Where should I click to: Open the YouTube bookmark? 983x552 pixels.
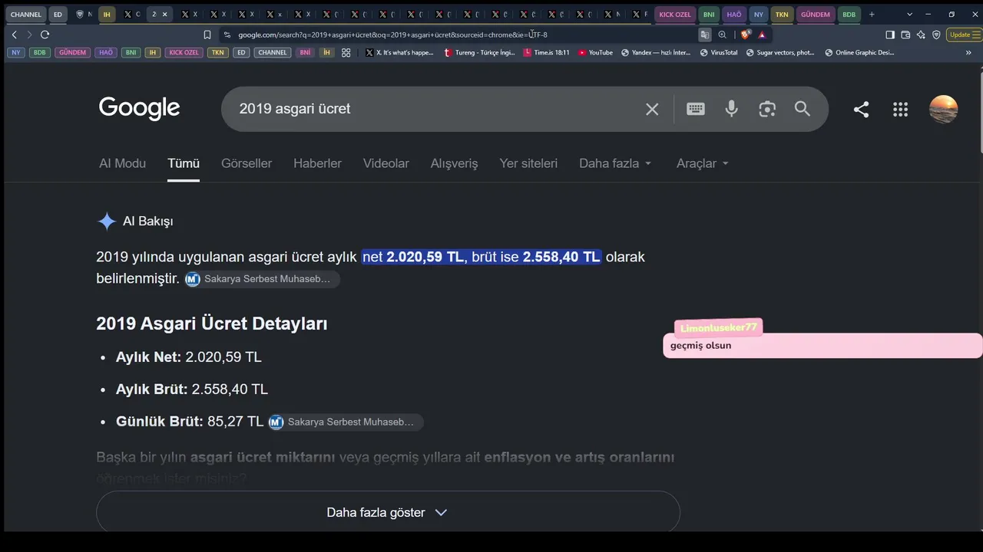tap(595, 53)
